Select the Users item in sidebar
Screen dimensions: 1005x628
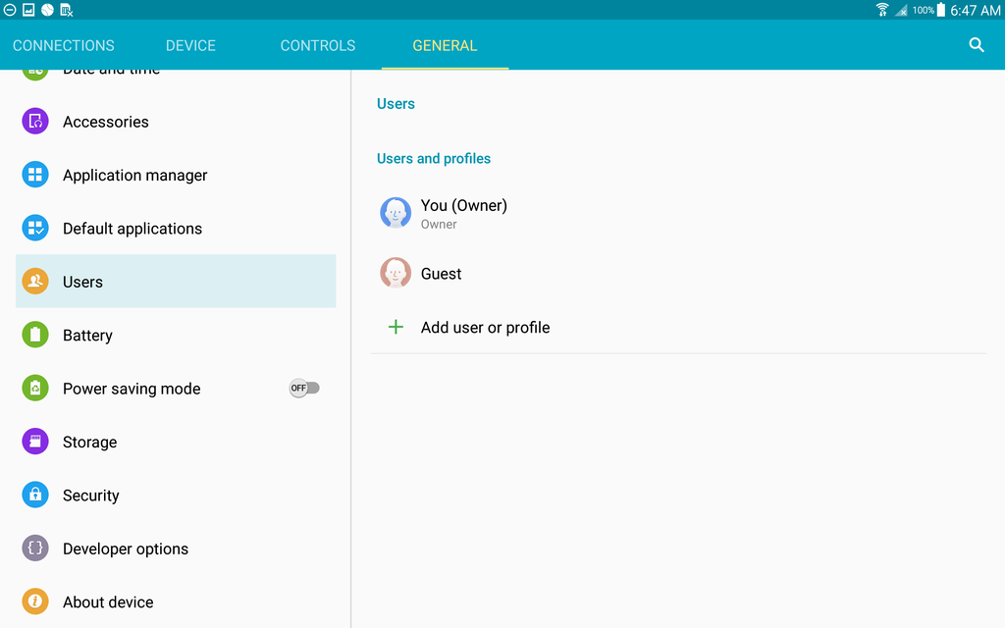[82, 283]
